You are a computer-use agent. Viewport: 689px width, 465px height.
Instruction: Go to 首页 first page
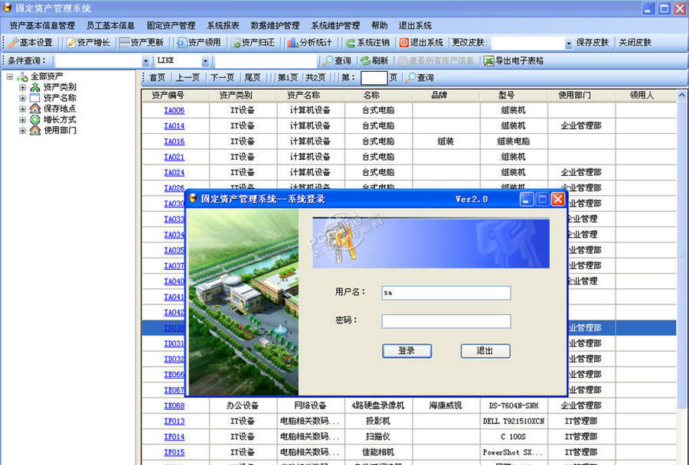(x=157, y=78)
